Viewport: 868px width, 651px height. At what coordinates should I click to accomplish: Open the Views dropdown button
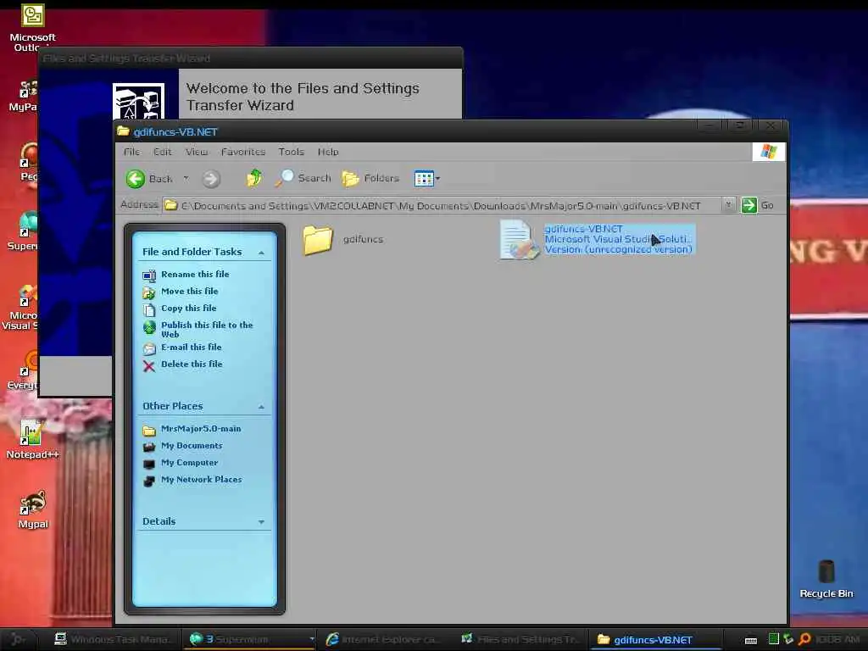tap(427, 178)
